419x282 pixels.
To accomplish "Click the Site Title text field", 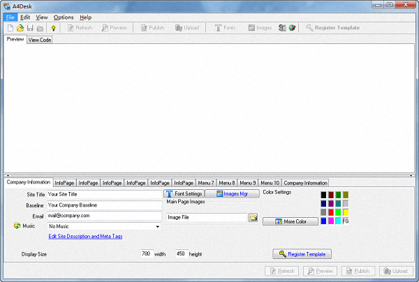I will [103, 194].
